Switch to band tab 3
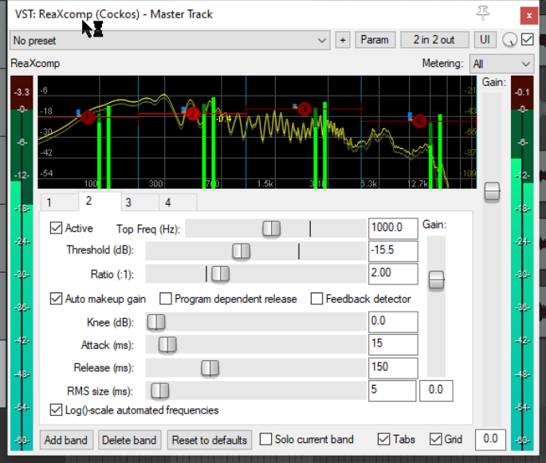 pyautogui.click(x=140, y=202)
